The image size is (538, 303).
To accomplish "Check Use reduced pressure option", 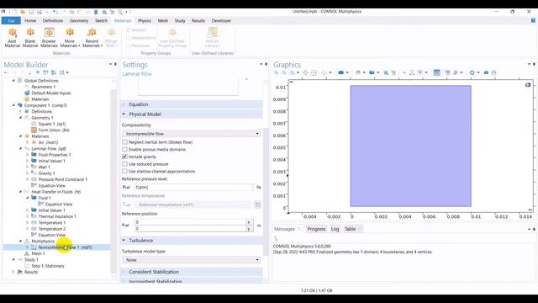I will click(x=124, y=164).
